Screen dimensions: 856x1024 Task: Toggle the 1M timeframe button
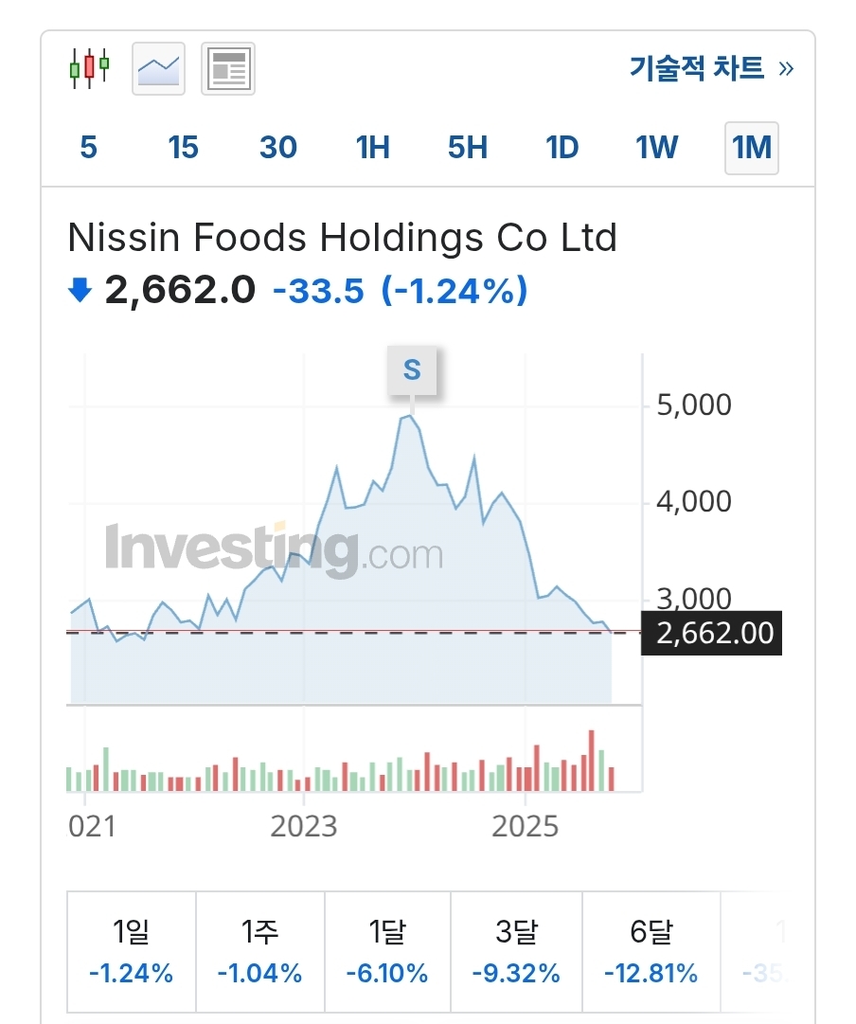click(x=752, y=148)
